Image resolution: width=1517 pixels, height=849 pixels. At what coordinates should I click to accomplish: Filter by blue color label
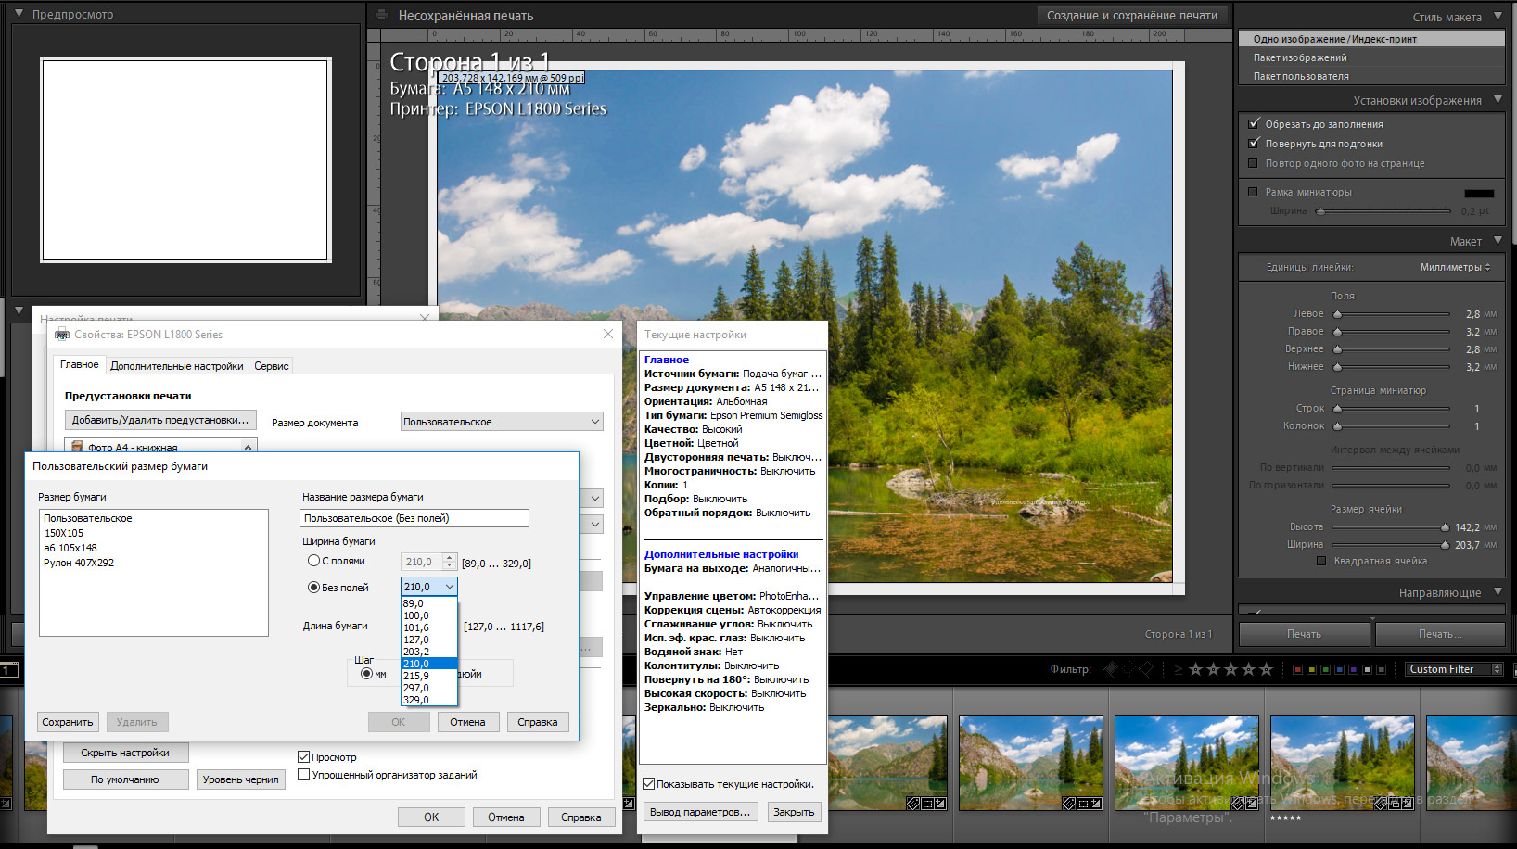[x=1339, y=669]
